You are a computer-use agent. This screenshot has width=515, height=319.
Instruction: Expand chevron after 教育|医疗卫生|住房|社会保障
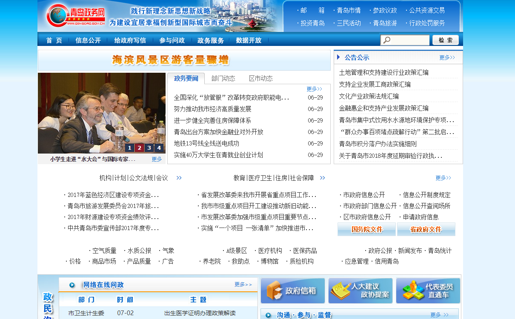pos(323,178)
